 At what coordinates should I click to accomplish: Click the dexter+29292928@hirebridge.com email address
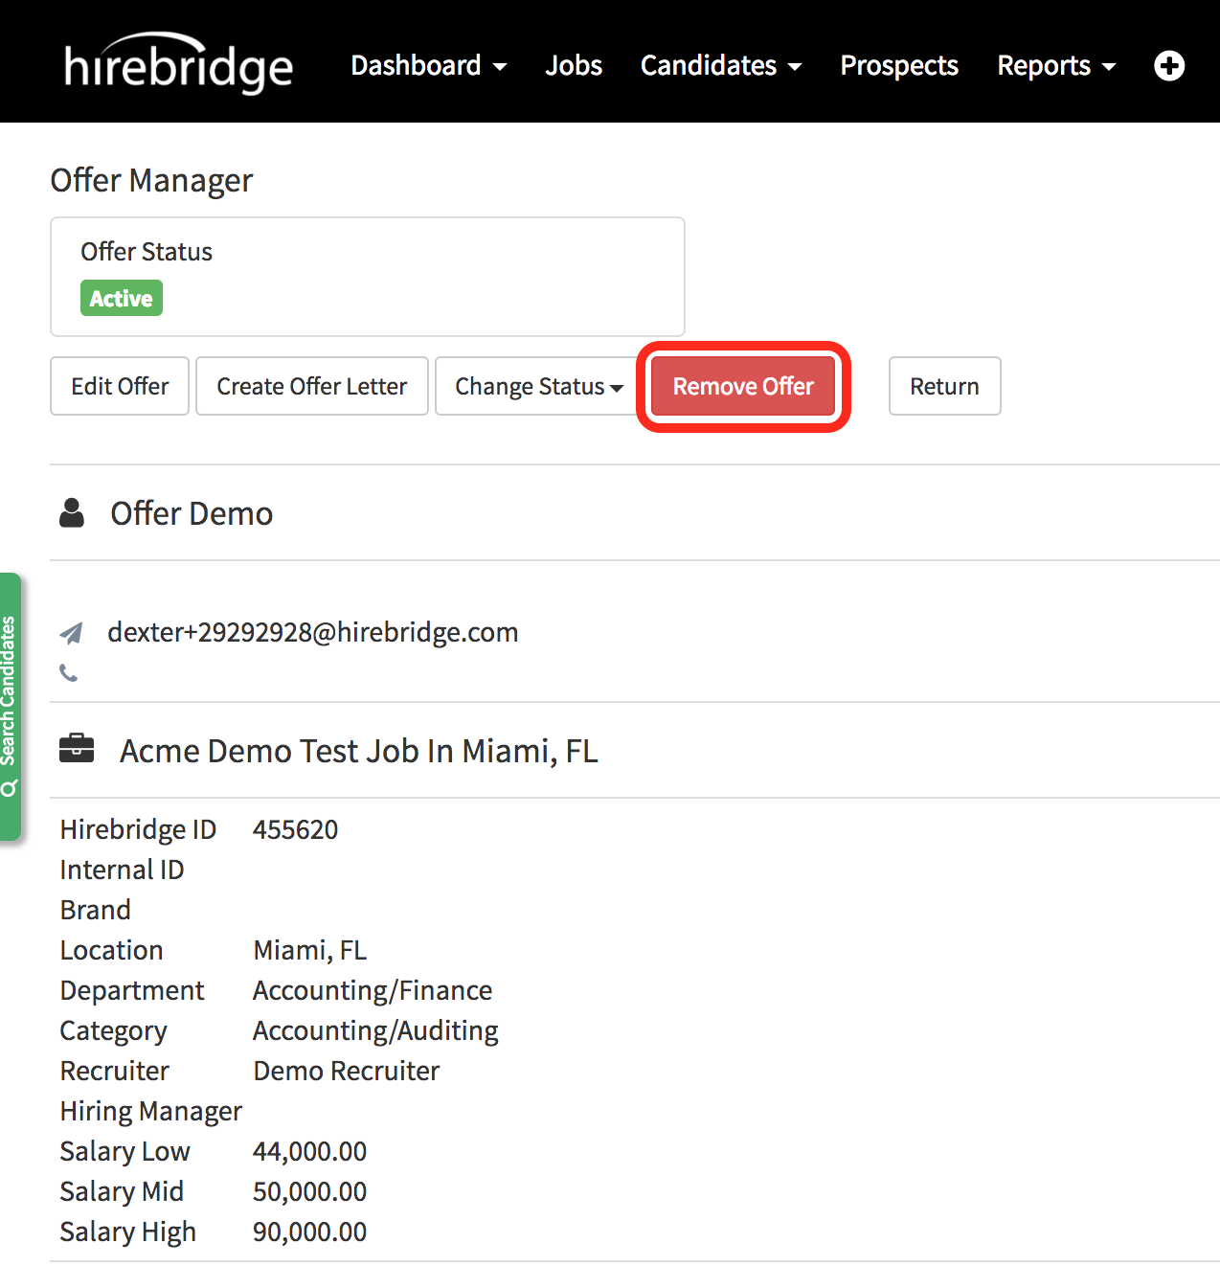click(x=312, y=633)
